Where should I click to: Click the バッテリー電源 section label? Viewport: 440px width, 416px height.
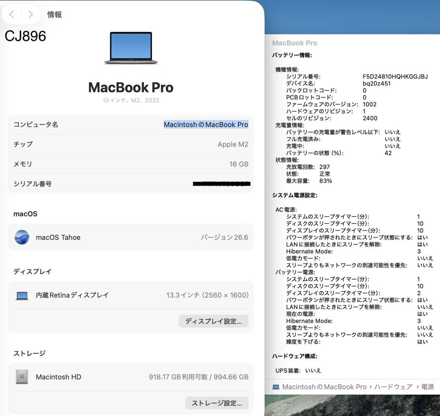point(295,273)
